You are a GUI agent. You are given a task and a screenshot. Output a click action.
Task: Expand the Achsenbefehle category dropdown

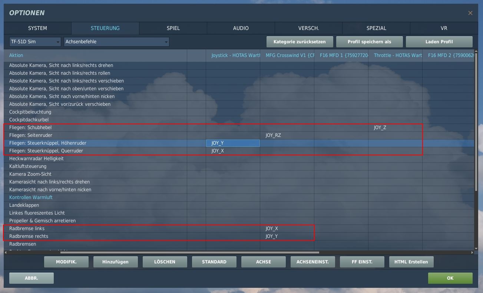point(116,42)
